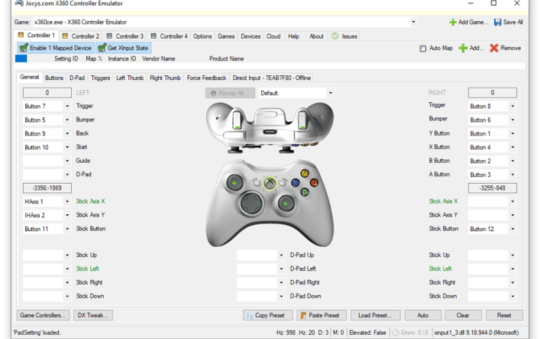Expand the Game selection dropdown
This screenshot has width=543, height=339.
[x=413, y=22]
